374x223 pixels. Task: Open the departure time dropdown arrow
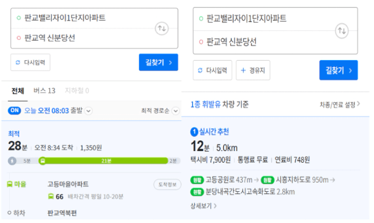tap(89, 111)
